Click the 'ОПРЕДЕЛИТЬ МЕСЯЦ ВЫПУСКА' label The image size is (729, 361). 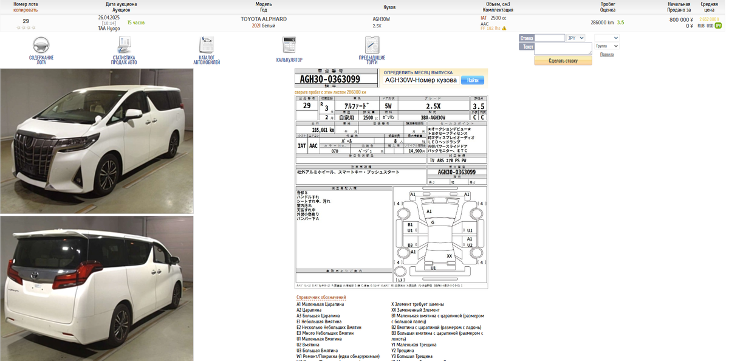tap(418, 72)
